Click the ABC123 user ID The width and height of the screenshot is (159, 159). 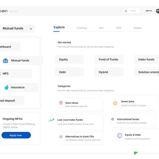pyautogui.click(x=149, y=11)
